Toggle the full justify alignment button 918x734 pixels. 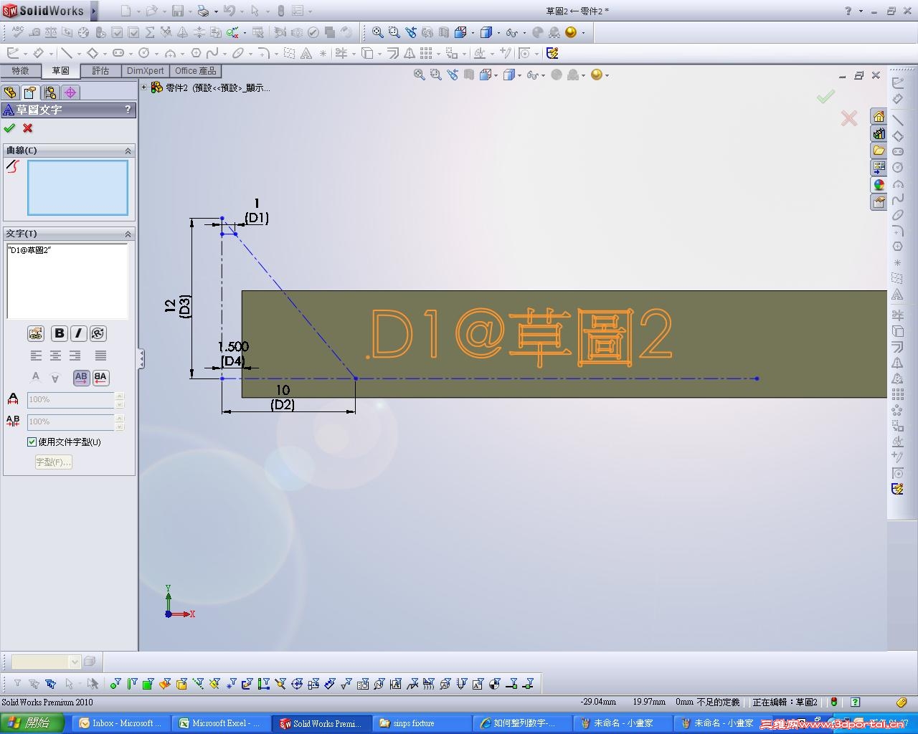pos(101,356)
